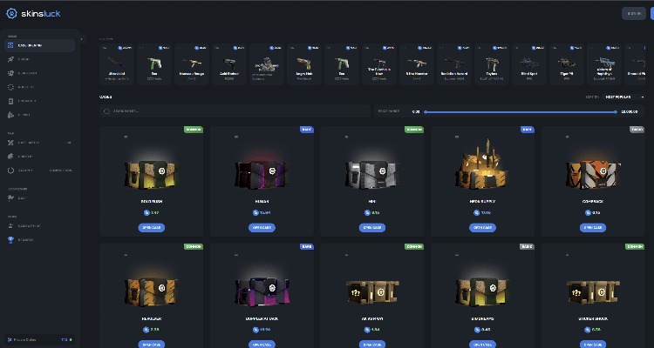Open the earn-with-us person icon

coord(10,226)
